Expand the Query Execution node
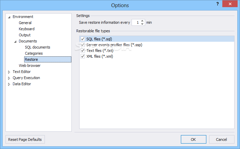 tap(9, 78)
